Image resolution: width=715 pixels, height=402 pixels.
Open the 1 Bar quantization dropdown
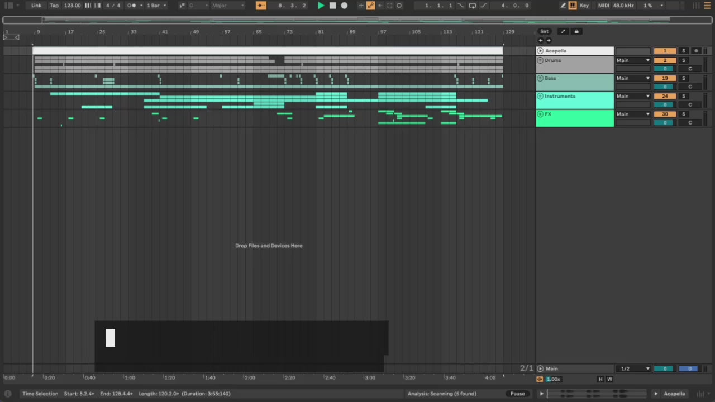(x=156, y=6)
